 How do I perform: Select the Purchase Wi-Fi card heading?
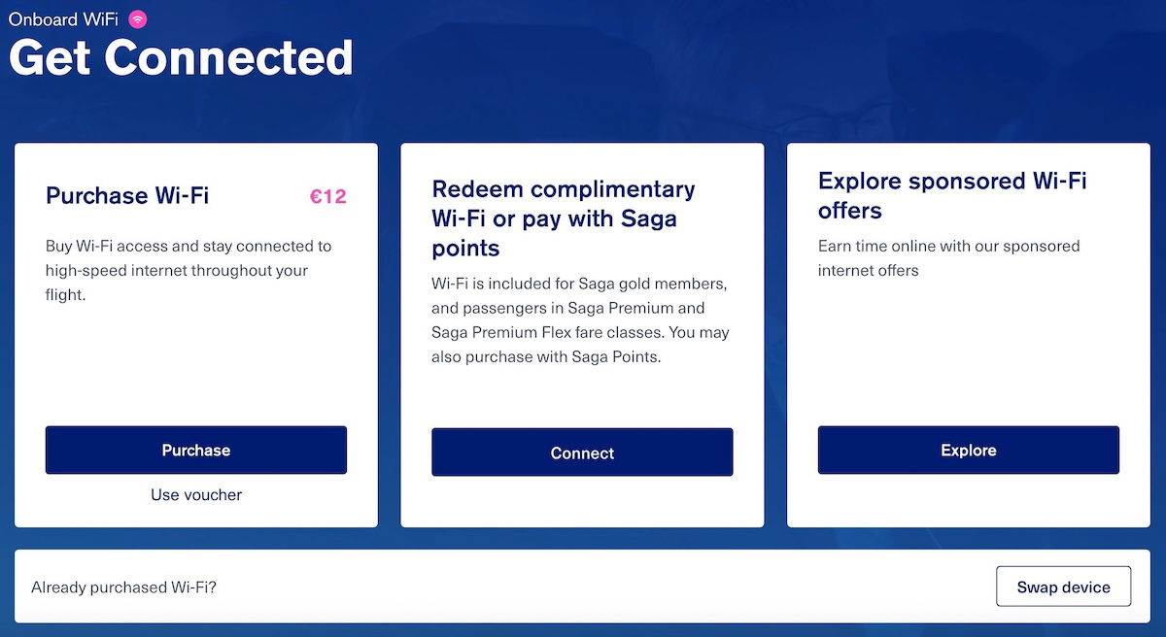(127, 196)
